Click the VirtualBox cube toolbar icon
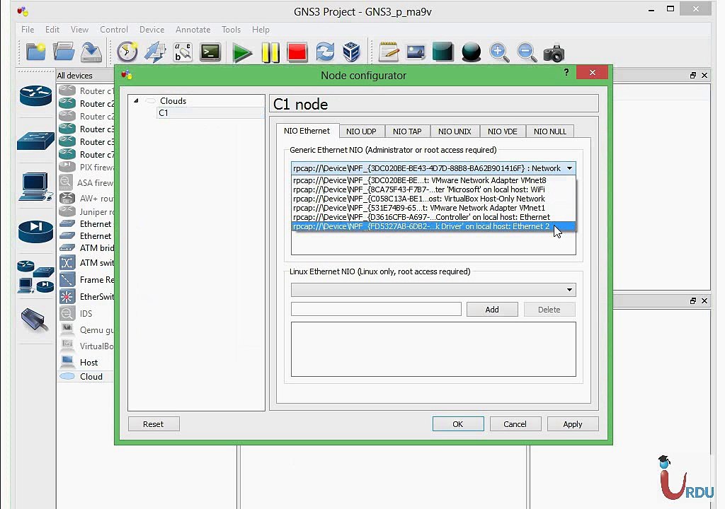This screenshot has height=509, width=725. click(351, 52)
